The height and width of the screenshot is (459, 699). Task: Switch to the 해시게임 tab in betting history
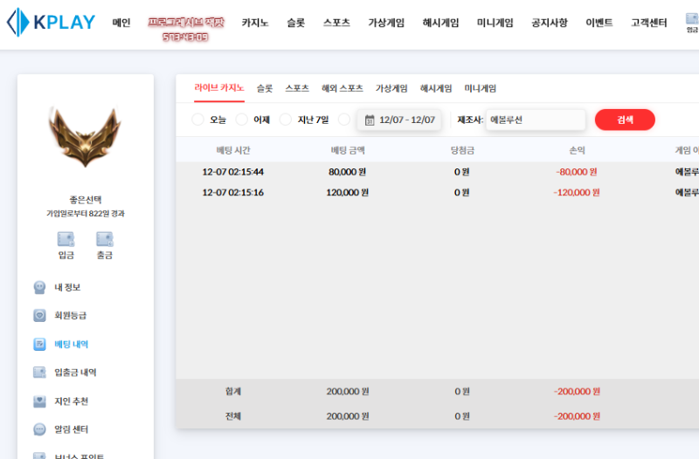click(436, 88)
